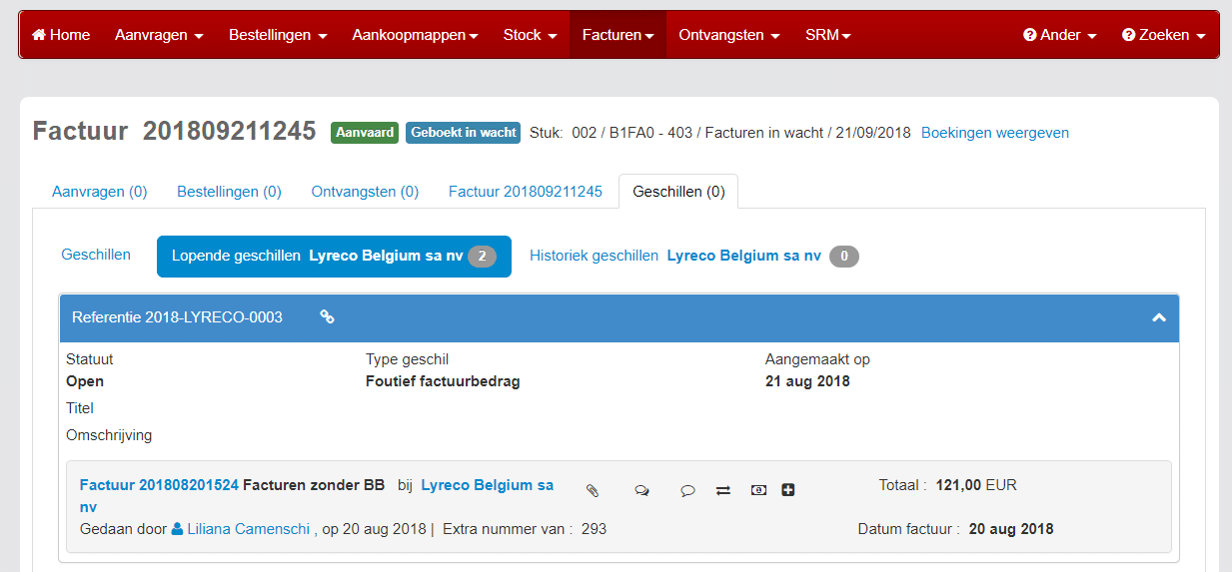This screenshot has width=1232, height=572.
Task: Click the Referentie 2018-LYRECO-0003 header text
Action: pyautogui.click(x=177, y=317)
